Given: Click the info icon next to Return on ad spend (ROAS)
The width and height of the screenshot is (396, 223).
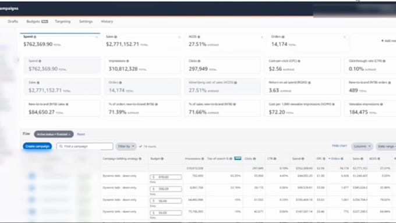Looking at the screenshot, I should click(x=309, y=83).
